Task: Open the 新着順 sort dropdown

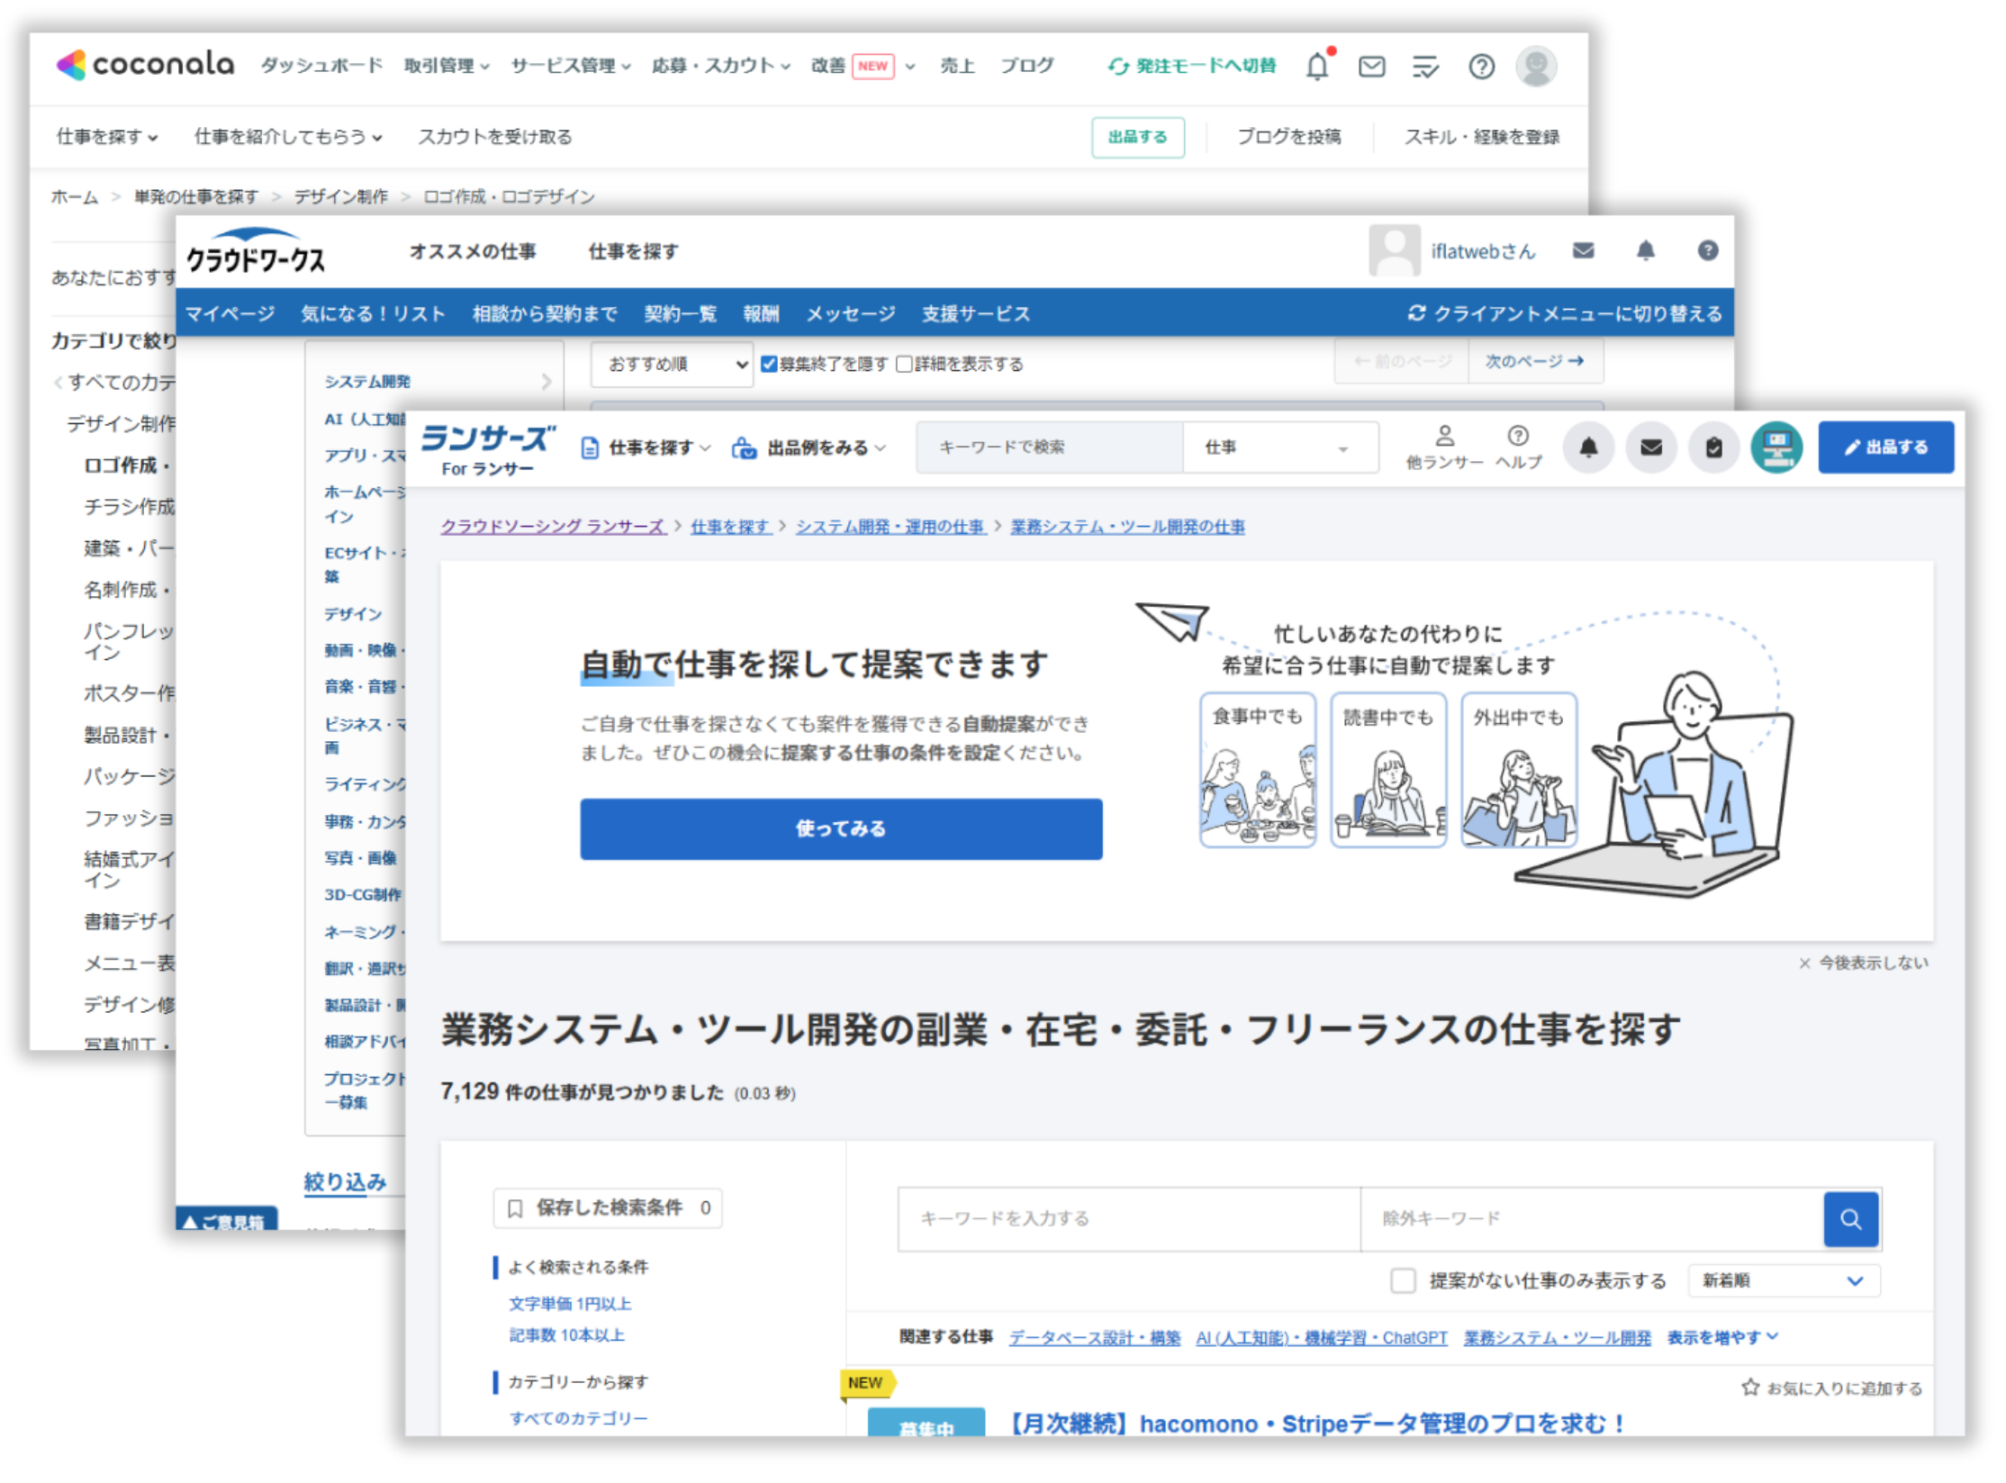Action: click(1783, 1280)
